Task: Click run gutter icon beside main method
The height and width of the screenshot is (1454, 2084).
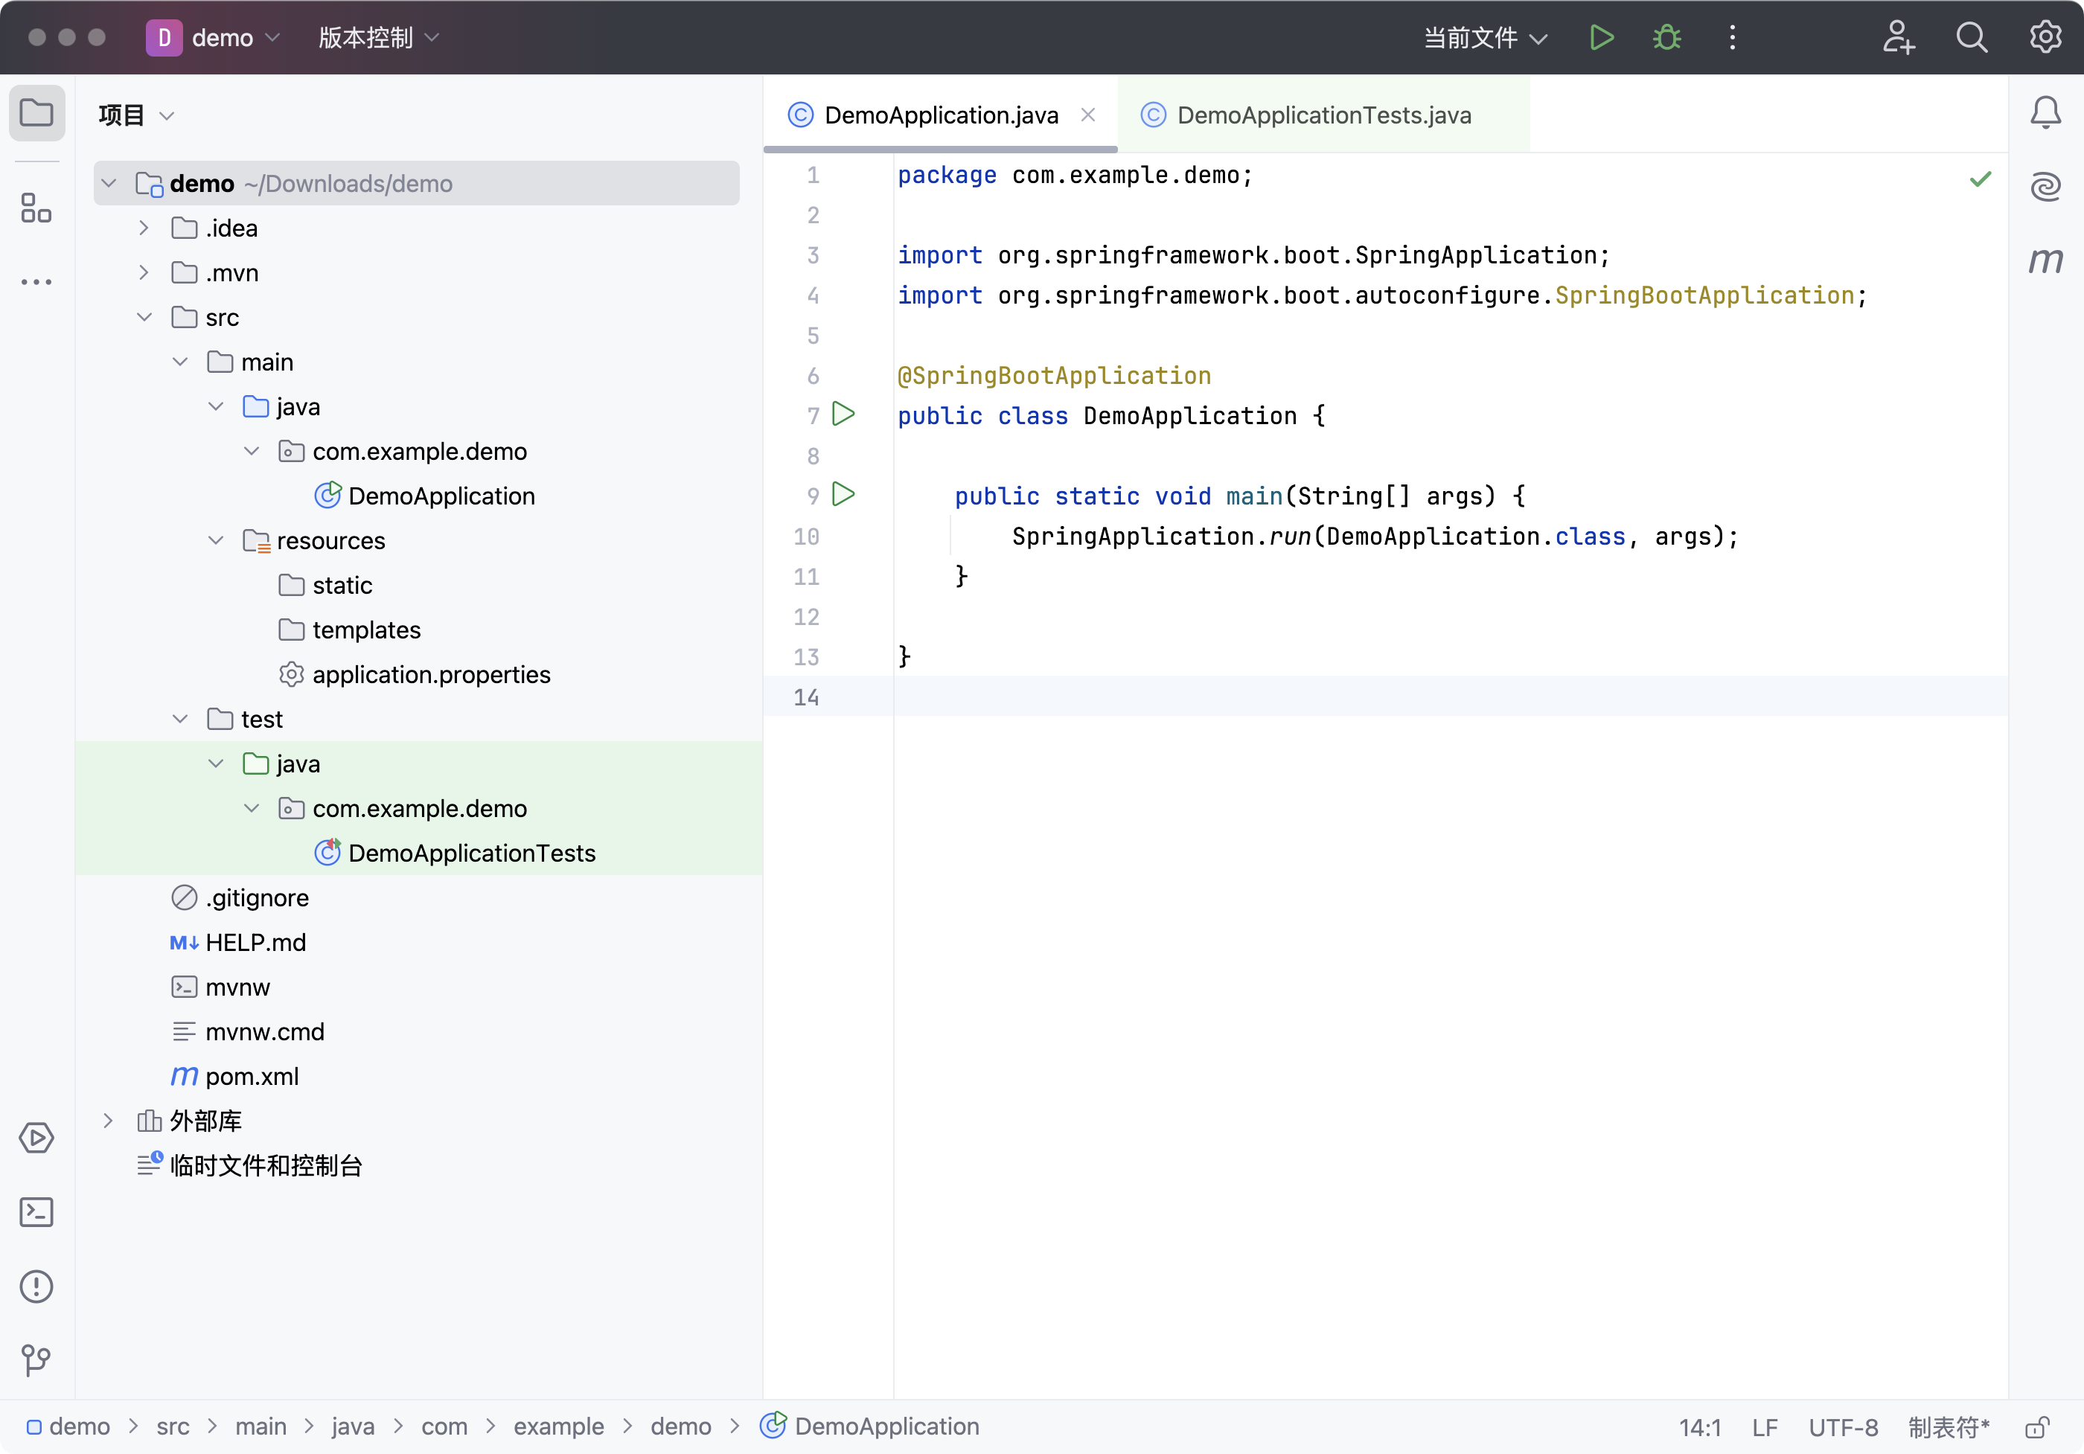Action: (x=844, y=495)
